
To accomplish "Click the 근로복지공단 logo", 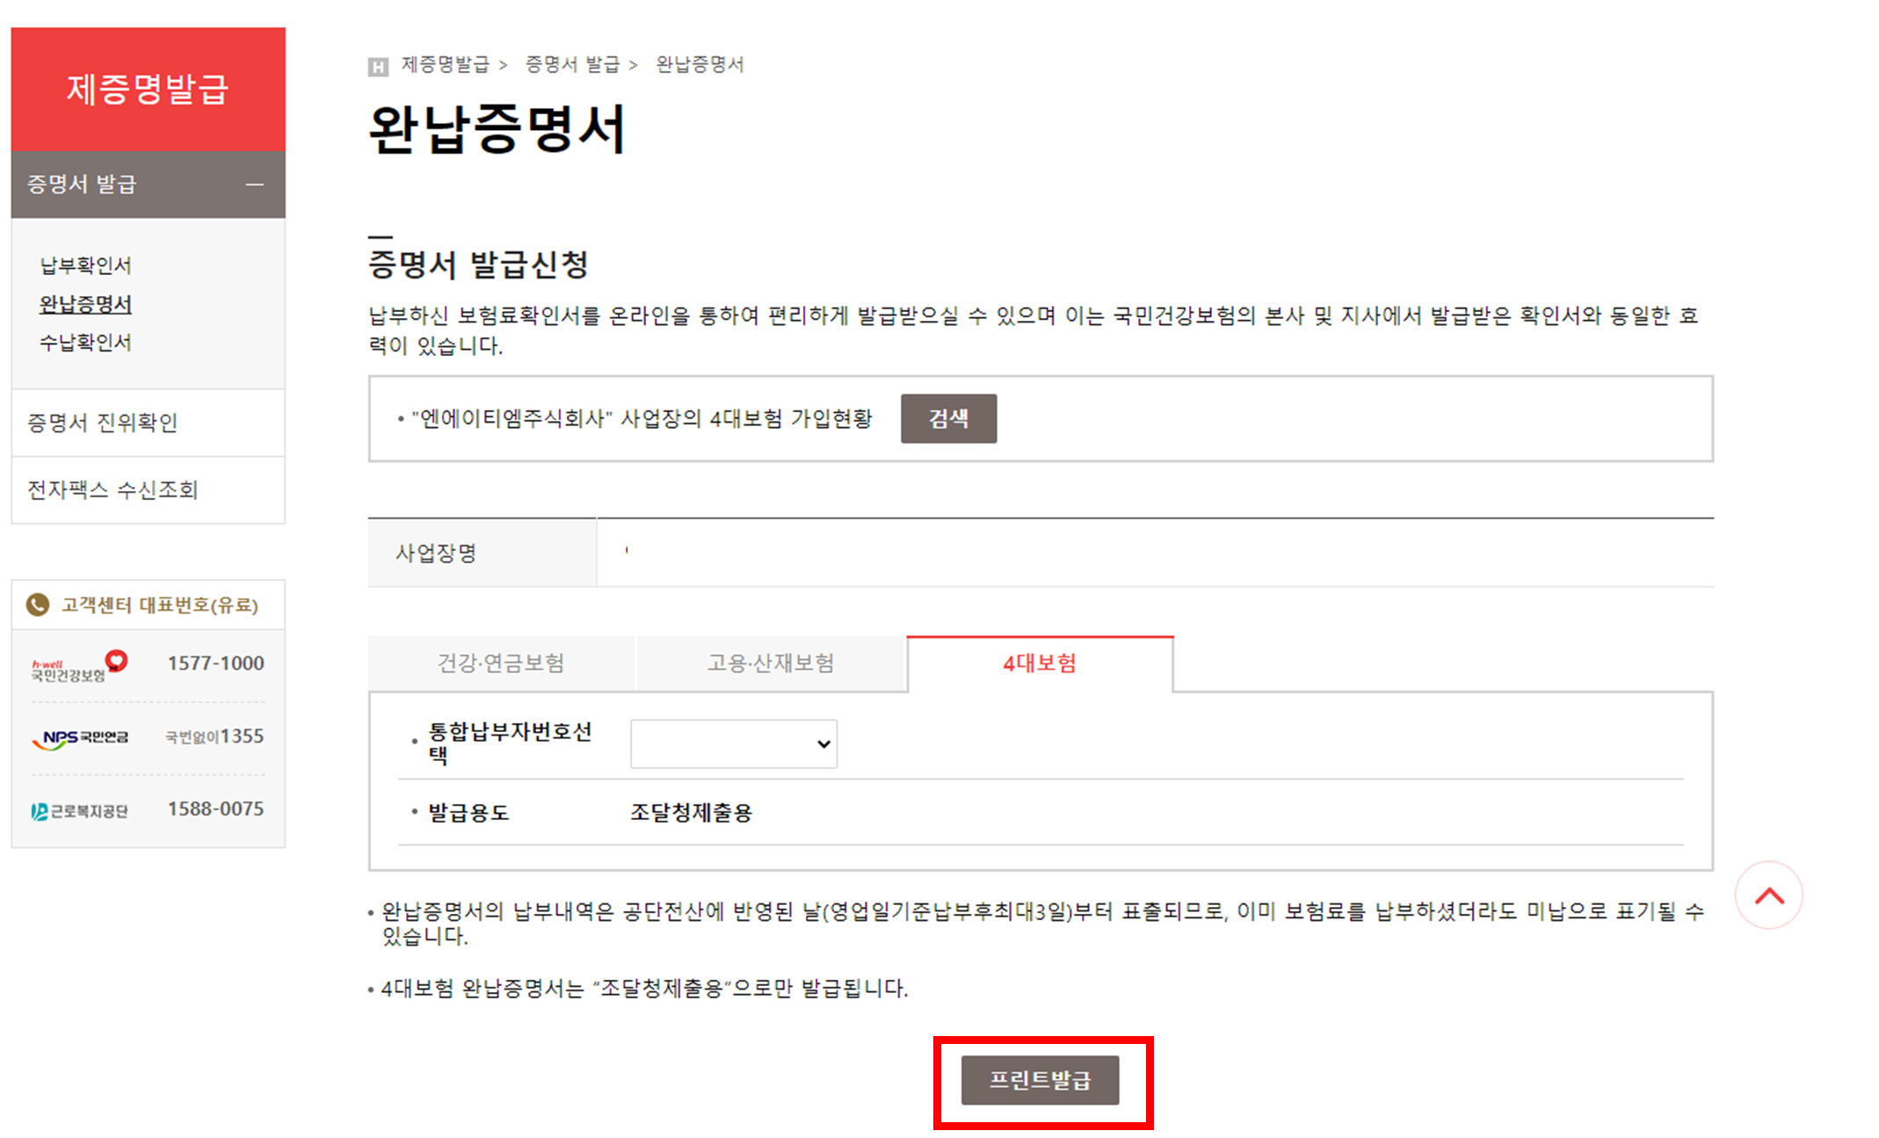I will pos(80,811).
